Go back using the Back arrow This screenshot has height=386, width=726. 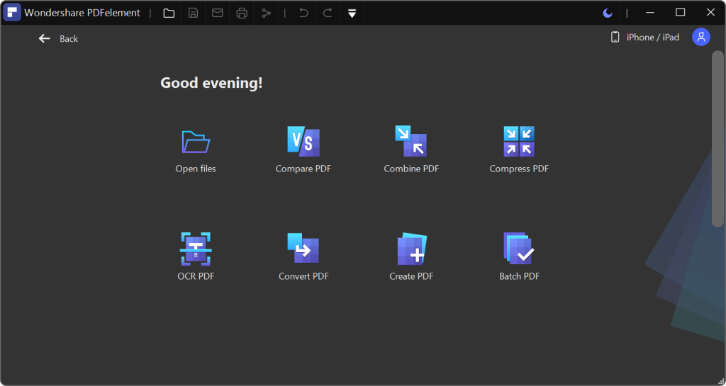(45, 39)
